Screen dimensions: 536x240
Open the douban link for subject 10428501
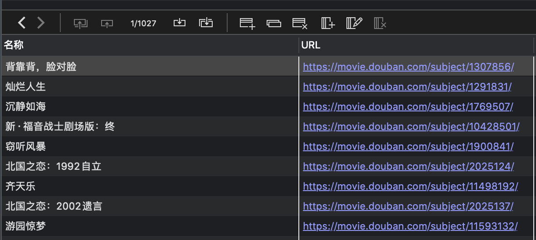(411, 127)
